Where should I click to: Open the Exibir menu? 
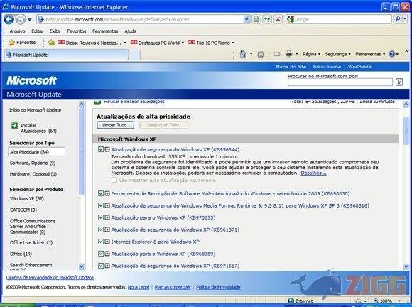pos(55,31)
